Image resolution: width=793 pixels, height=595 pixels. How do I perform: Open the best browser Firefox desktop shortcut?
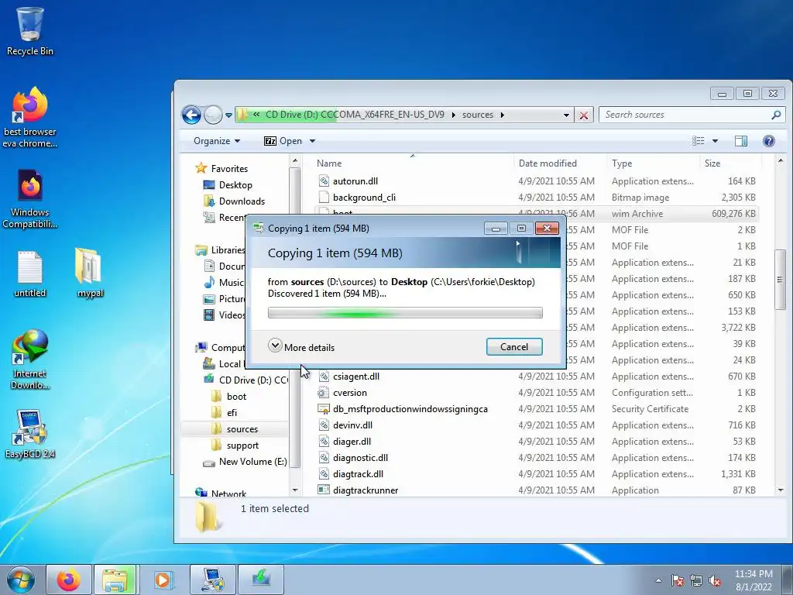pos(30,116)
